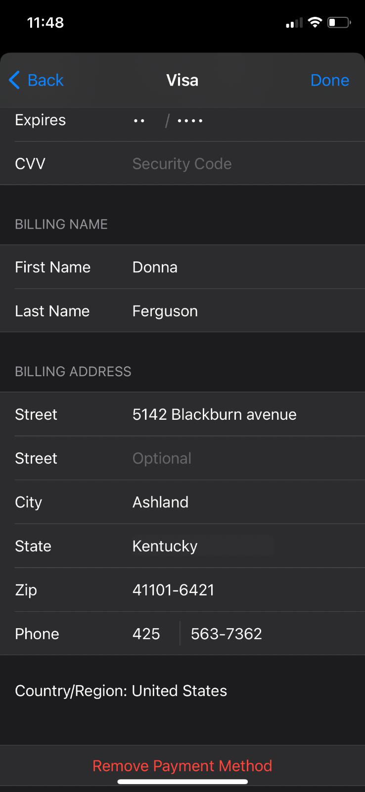Viewport: 365px width, 792px height.
Task: Tap the clock time in status bar
Action: coord(46,23)
